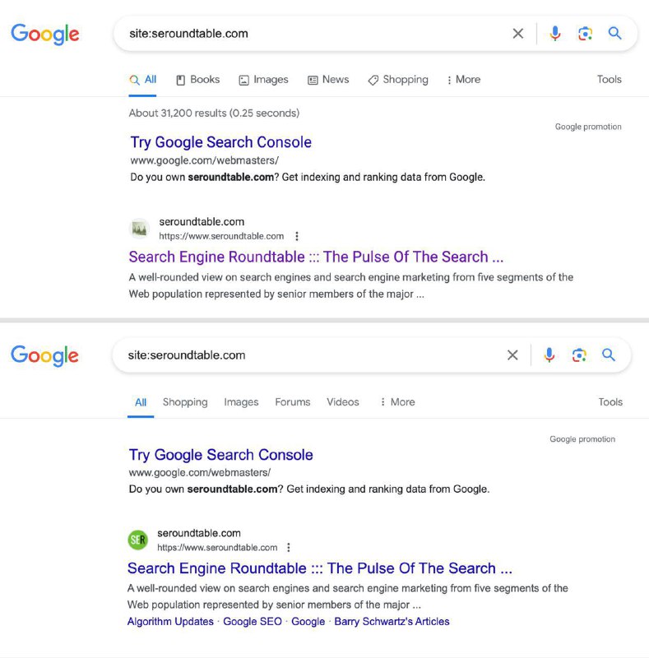Open the Algorithm Updates sitelink
Image resolution: width=649 pixels, height=658 pixels.
coord(170,622)
